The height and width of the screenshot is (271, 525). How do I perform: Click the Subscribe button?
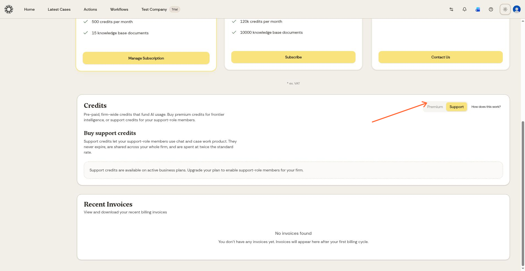tap(293, 57)
